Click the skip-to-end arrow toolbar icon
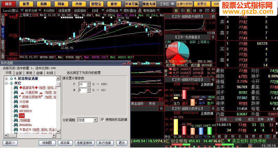 tap(213, 10)
